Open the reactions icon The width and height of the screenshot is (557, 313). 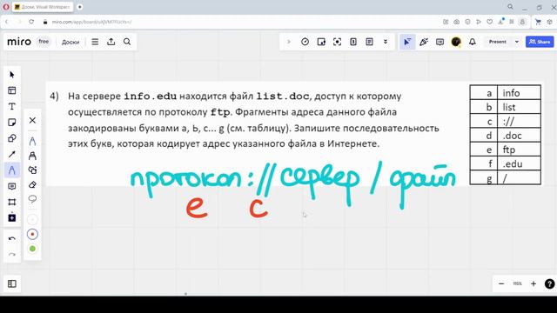click(424, 42)
